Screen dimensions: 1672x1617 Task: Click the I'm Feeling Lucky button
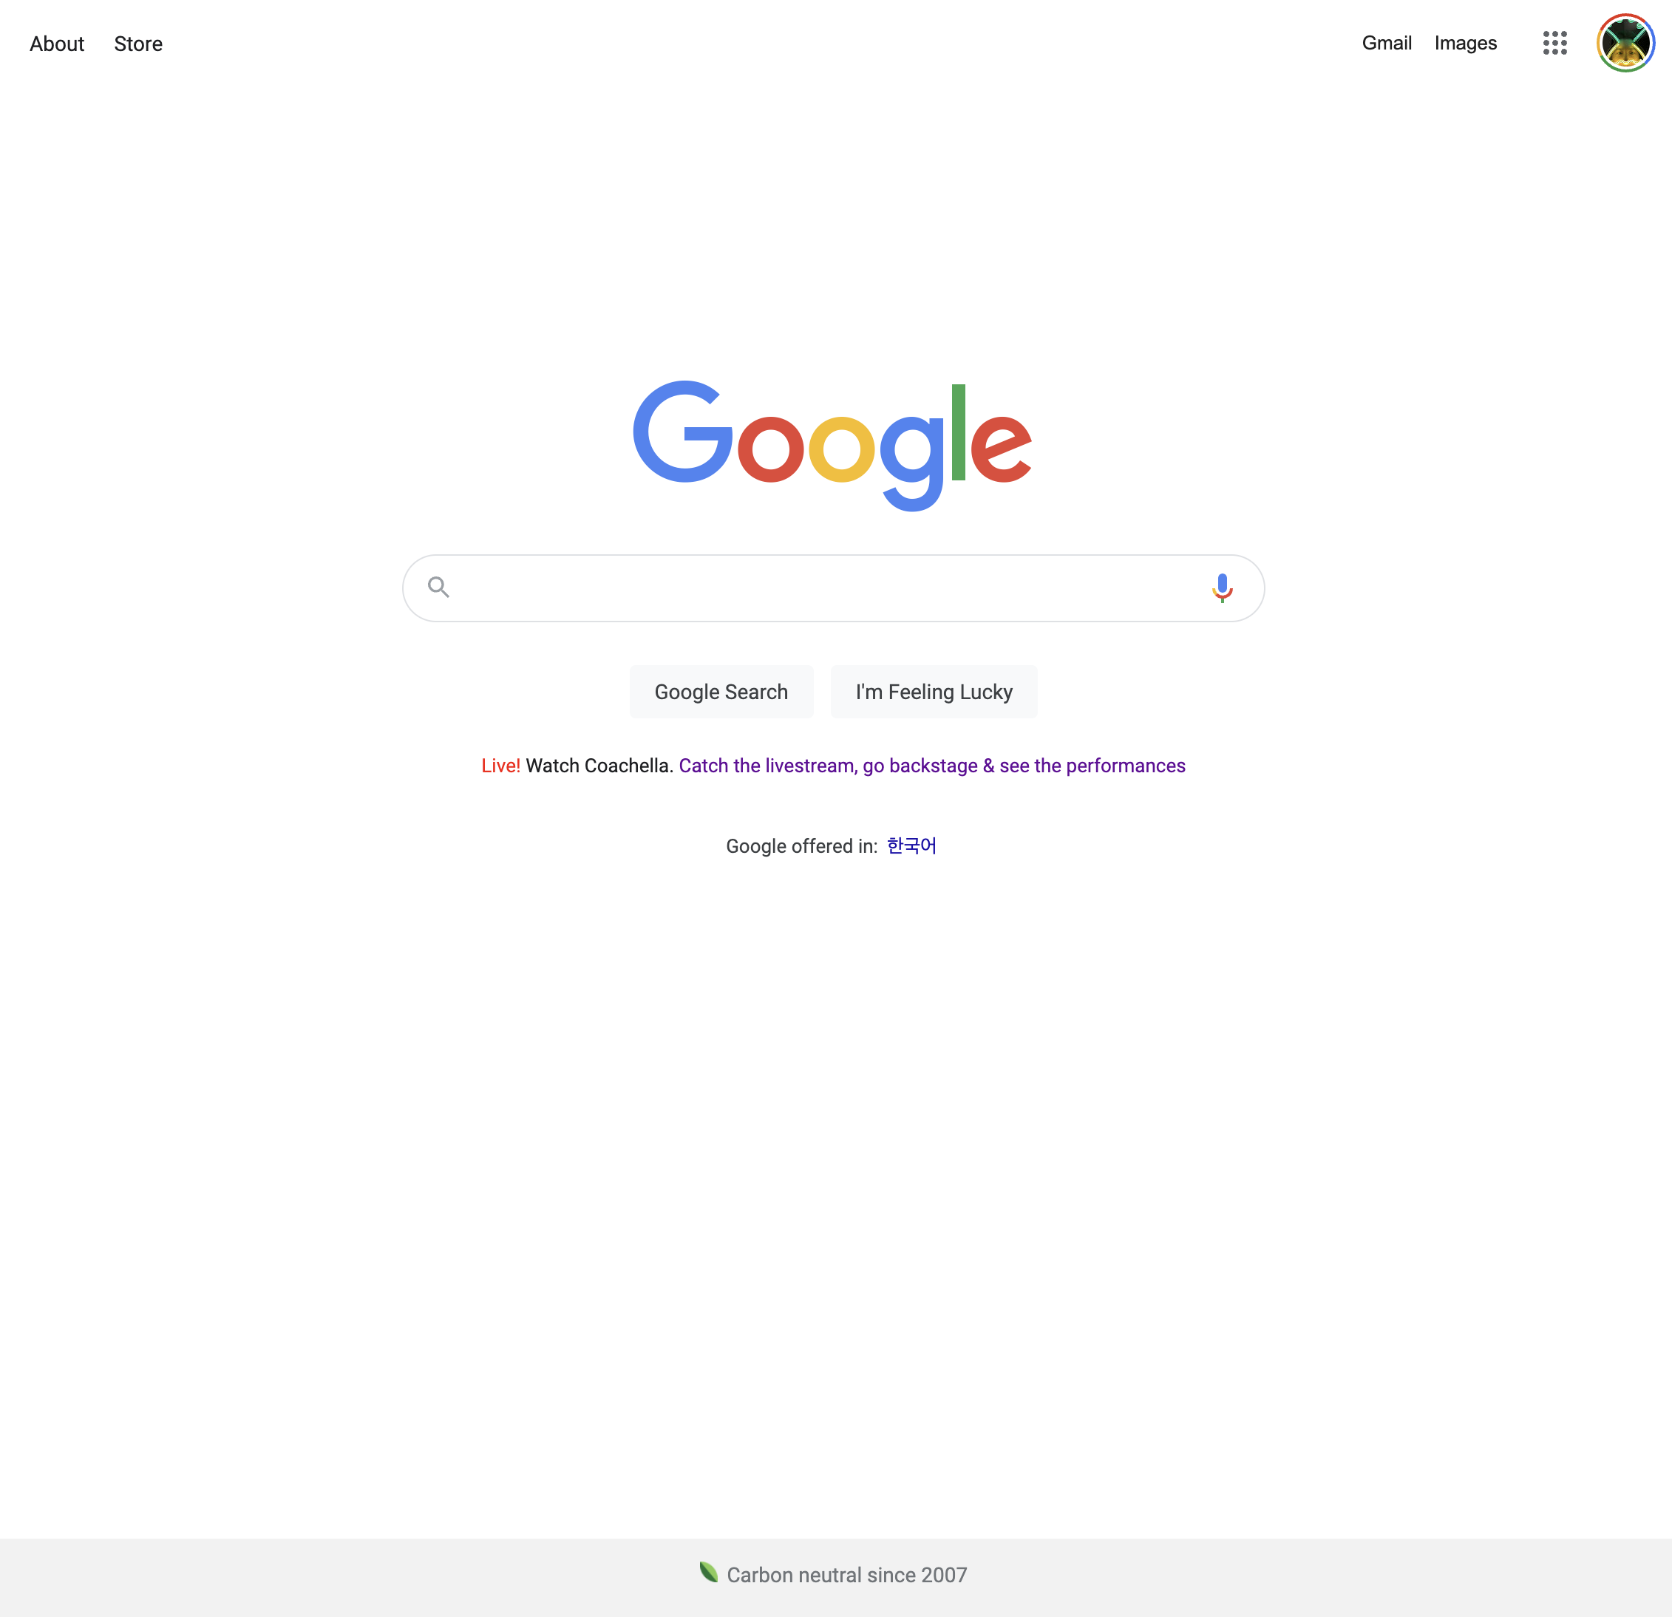(934, 692)
